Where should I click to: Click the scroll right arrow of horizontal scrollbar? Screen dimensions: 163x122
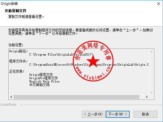[147, 97]
